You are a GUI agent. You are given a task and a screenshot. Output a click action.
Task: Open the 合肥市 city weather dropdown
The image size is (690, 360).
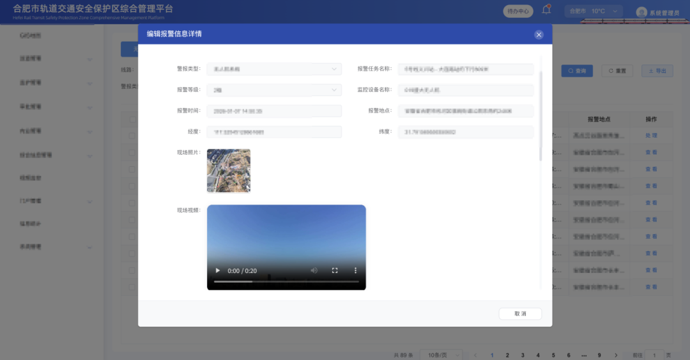click(x=593, y=11)
